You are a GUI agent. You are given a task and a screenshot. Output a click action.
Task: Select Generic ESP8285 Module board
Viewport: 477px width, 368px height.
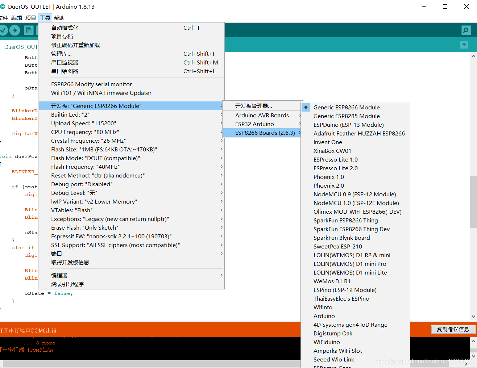pyautogui.click(x=356, y=116)
